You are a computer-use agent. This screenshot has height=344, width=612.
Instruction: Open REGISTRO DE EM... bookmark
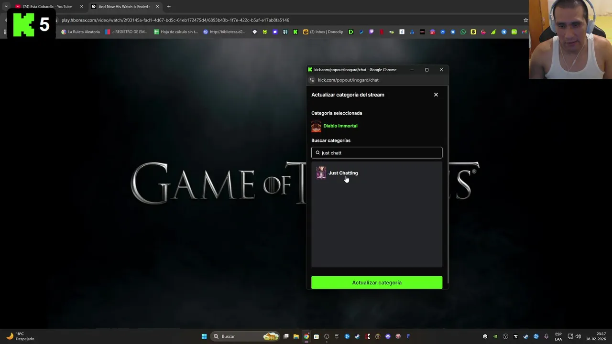click(126, 32)
